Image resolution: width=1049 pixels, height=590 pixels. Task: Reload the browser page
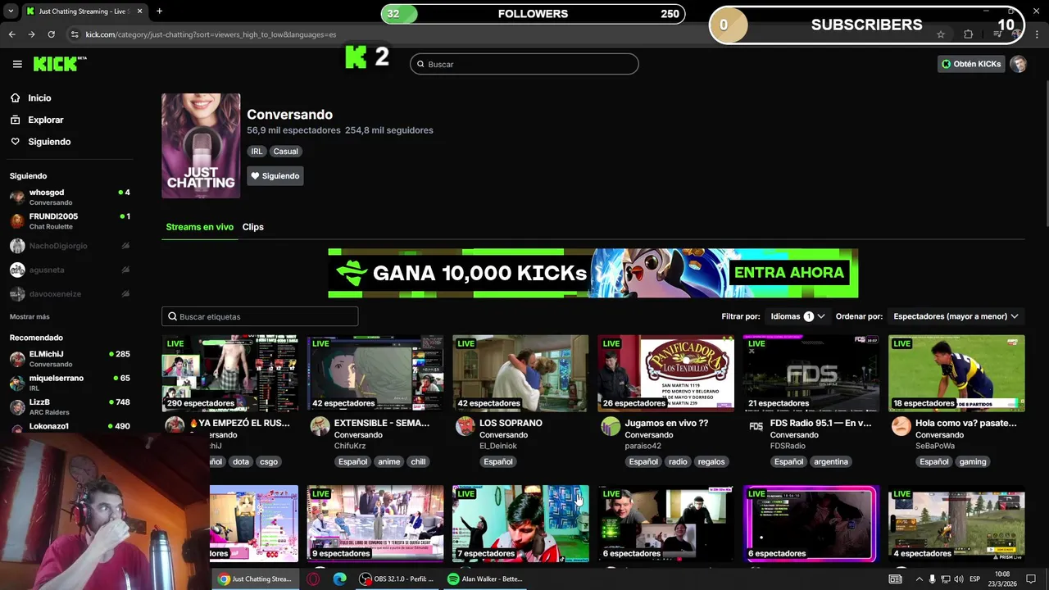pos(51,34)
